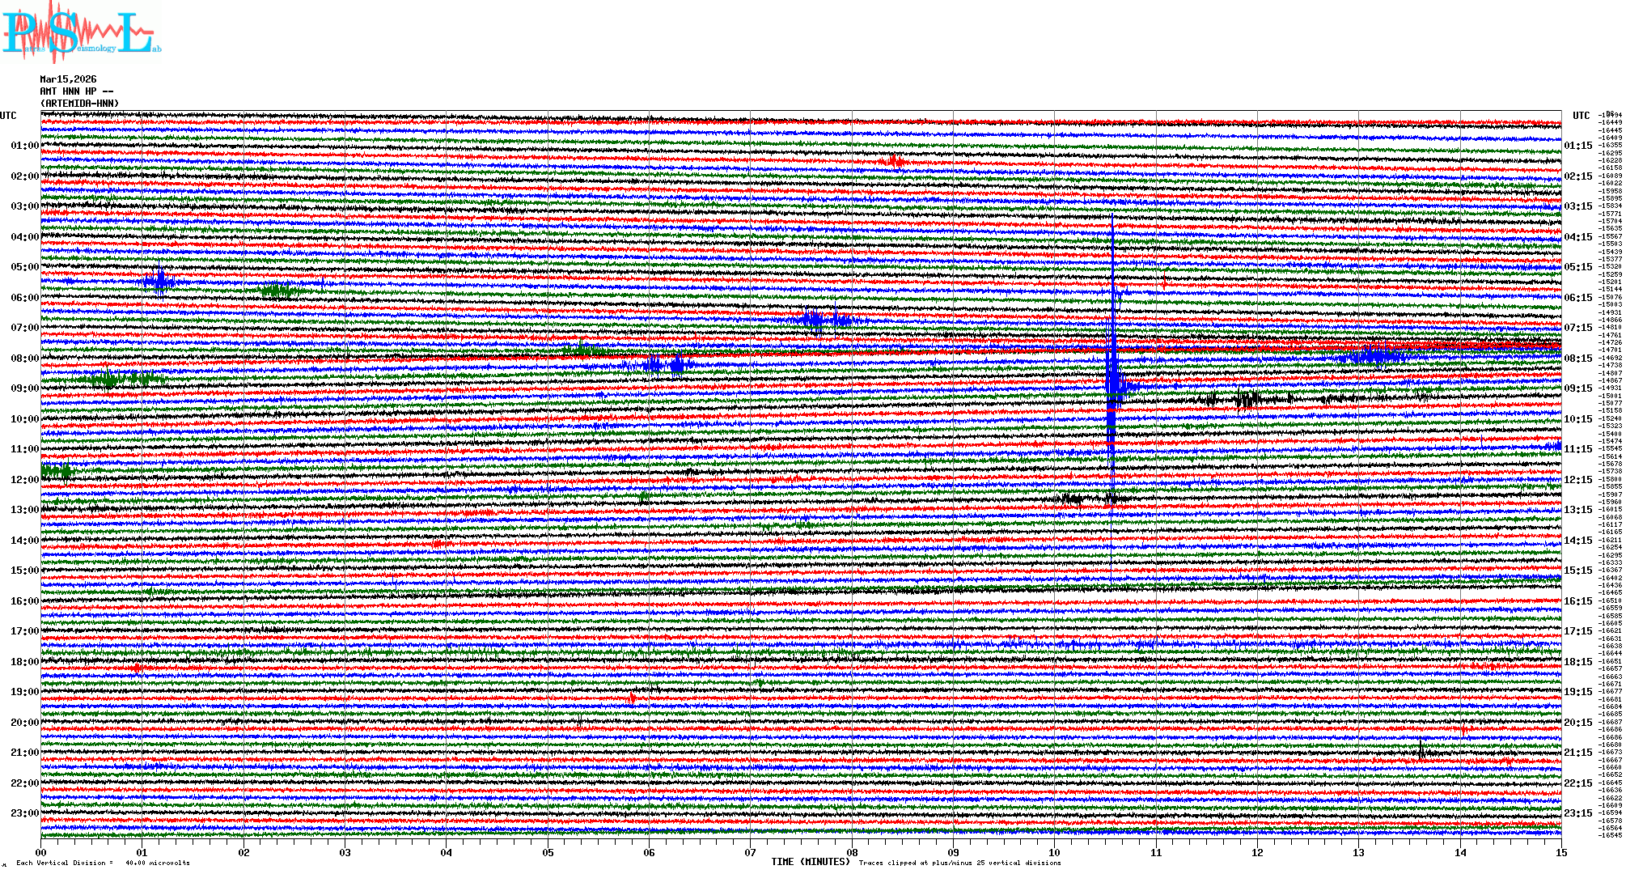The image size is (1626, 874).
Task: Click the (ARTEMIDA-HNN) station name
Action: [x=79, y=104]
